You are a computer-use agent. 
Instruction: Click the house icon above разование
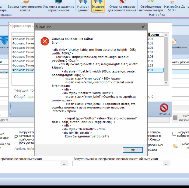pyautogui.click(x=174, y=41)
